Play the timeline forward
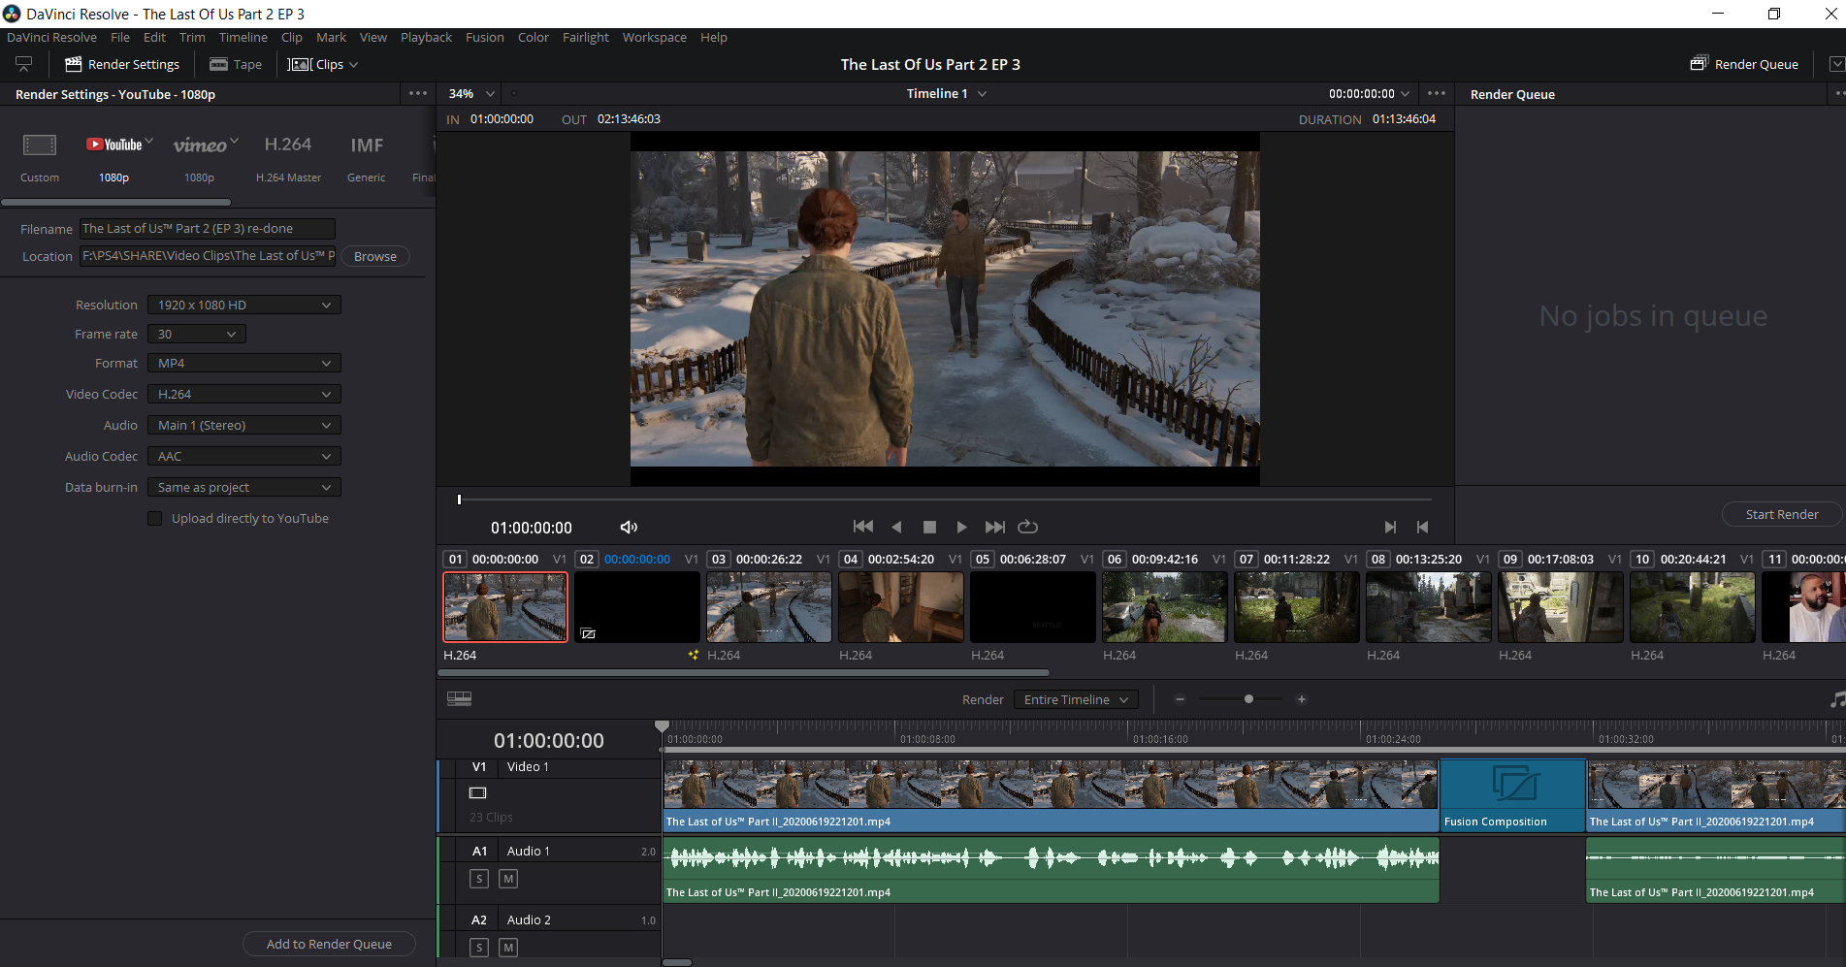This screenshot has width=1846, height=967. 961,527
